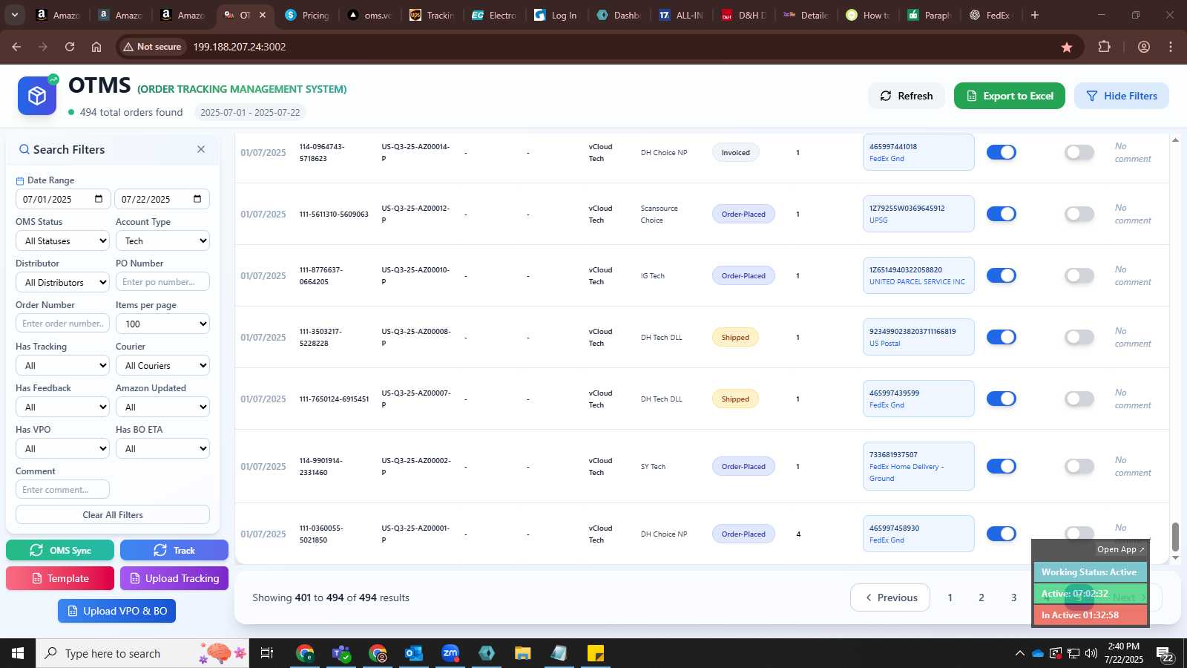Open the Has Feedback dropdown
This screenshot has height=668, width=1187.
(62, 407)
